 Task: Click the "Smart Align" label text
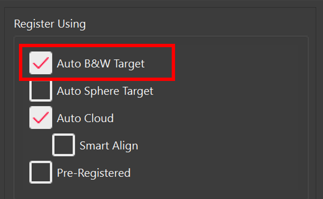tap(109, 146)
